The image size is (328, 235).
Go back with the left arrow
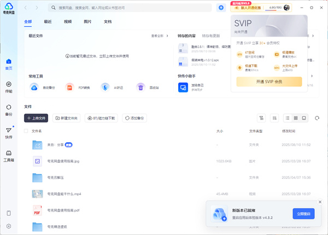coord(26,8)
